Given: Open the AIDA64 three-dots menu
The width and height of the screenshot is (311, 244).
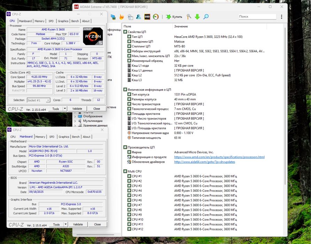Looking at the screenshot, I should tap(281, 17).
